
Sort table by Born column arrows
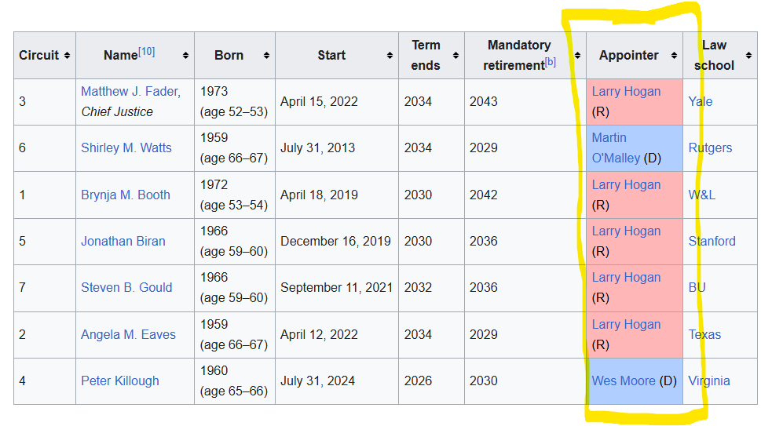[266, 56]
